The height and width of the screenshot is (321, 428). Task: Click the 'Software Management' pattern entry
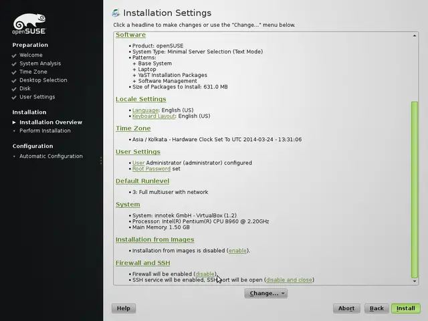[167, 81]
